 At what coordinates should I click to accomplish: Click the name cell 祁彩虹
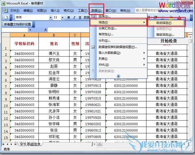point(54,137)
